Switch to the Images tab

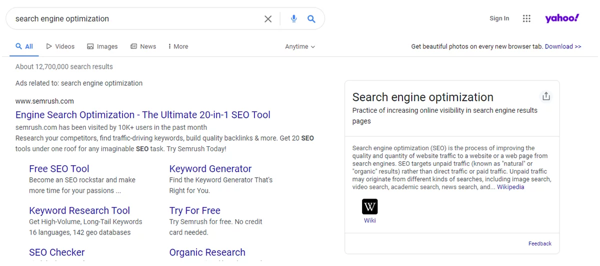(x=102, y=46)
